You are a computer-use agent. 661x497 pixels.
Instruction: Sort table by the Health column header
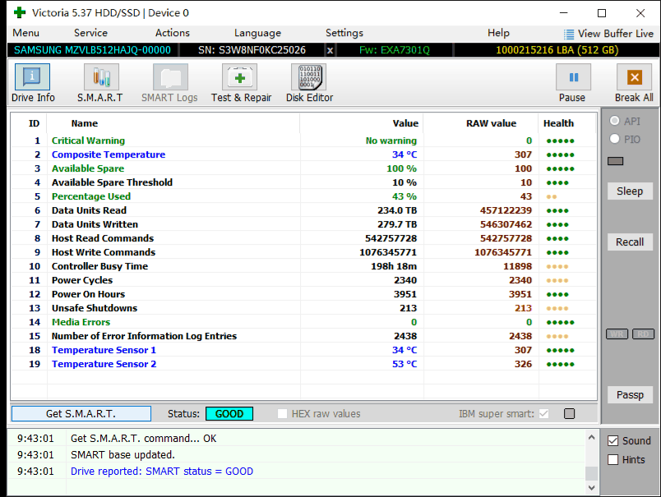558,123
